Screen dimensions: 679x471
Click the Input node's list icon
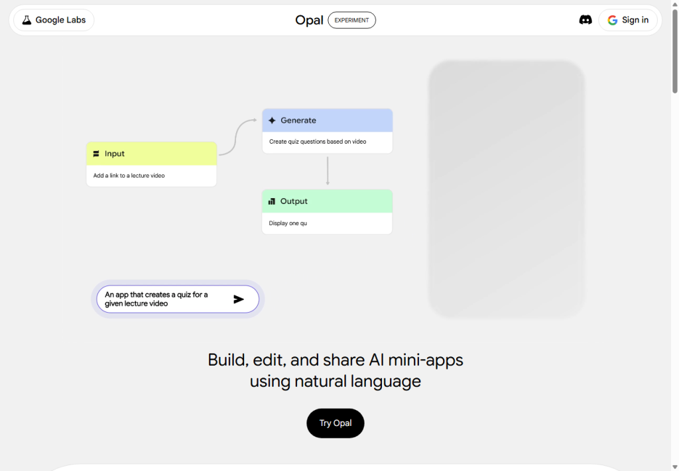click(x=96, y=154)
